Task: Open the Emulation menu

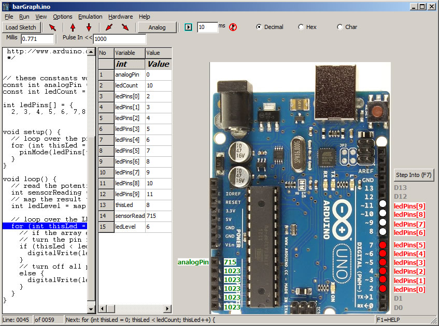Action: point(90,17)
